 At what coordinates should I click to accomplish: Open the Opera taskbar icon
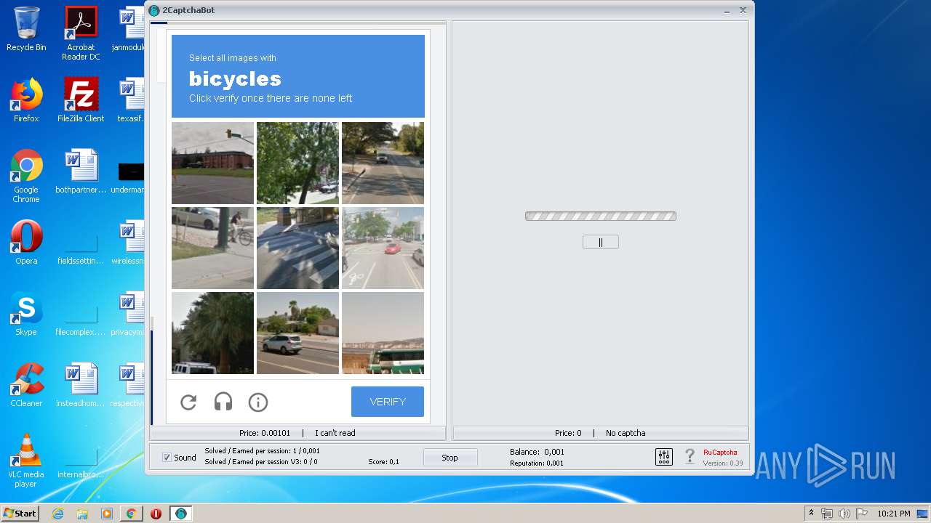[x=156, y=514]
